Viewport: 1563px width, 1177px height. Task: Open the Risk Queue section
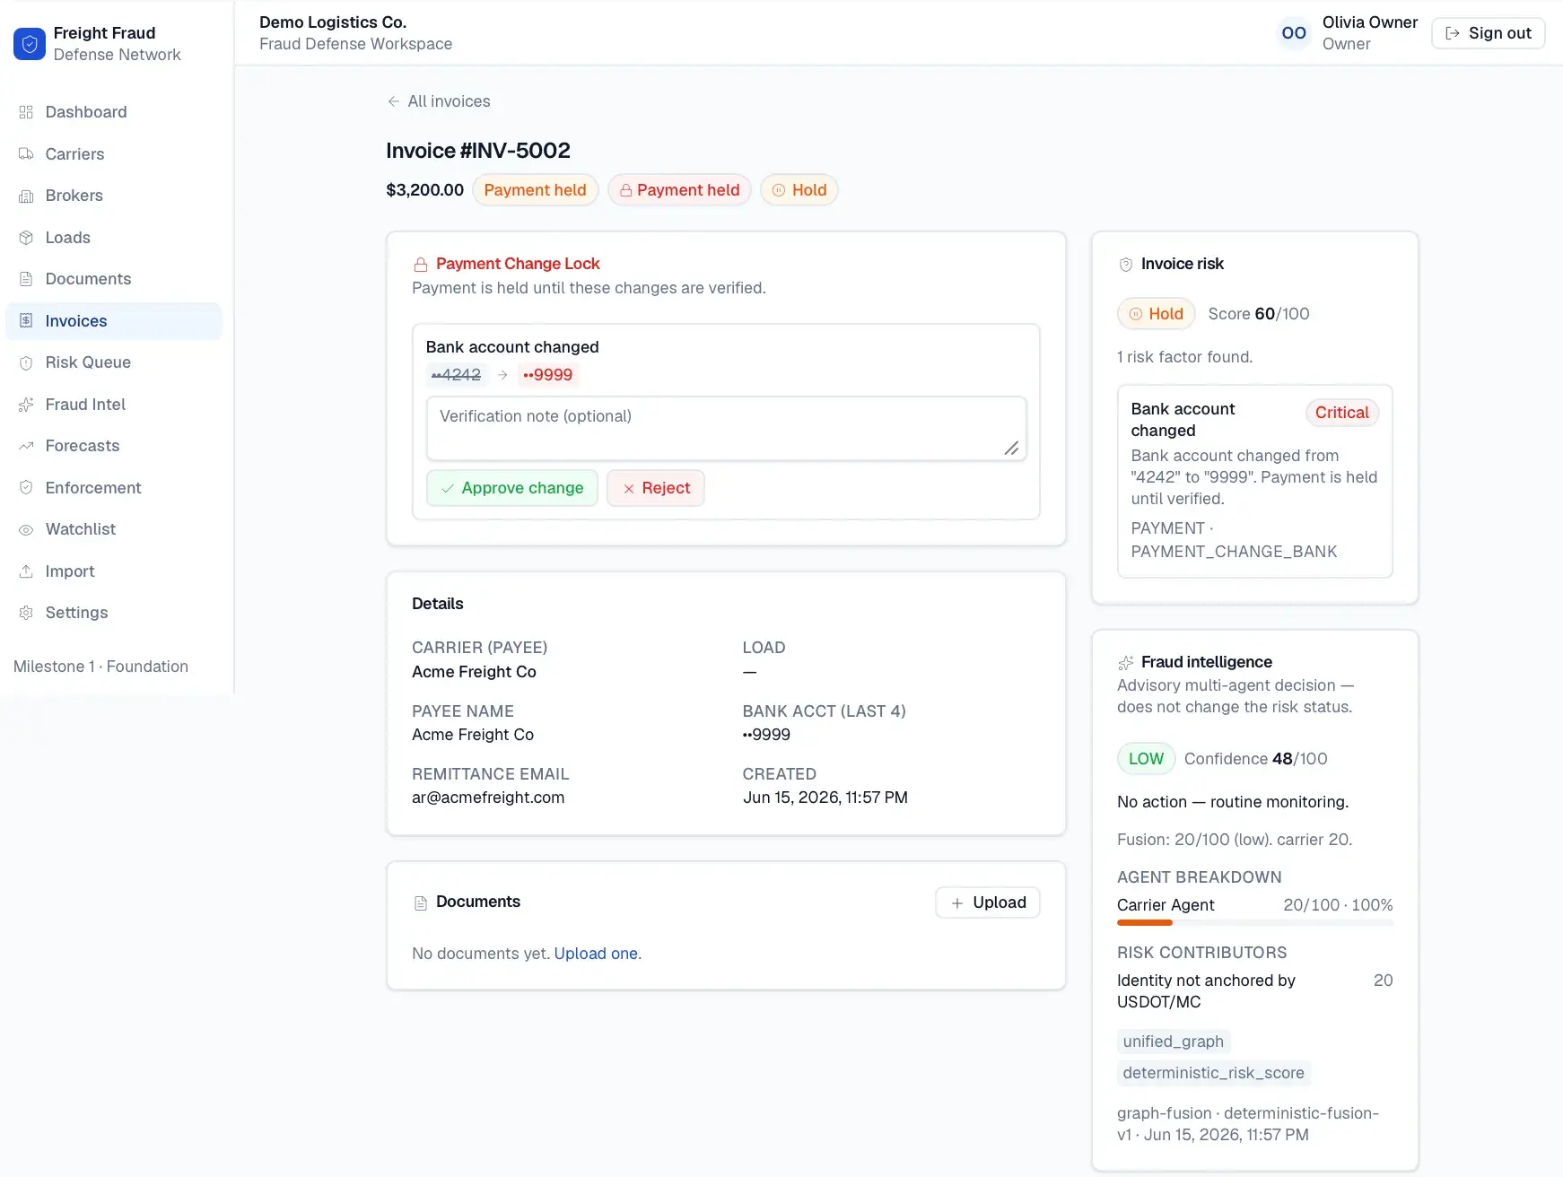[x=114, y=362]
